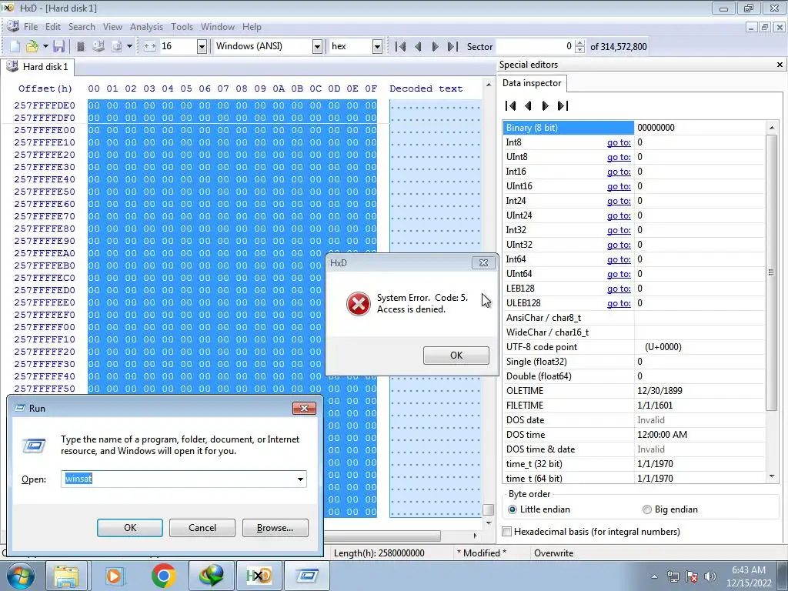The height and width of the screenshot is (591, 788).
Task: Open the File menu
Action: click(30, 27)
